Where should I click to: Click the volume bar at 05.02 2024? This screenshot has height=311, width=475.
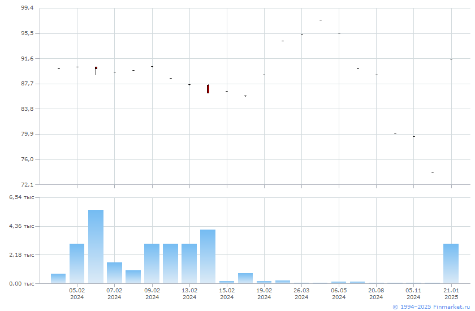77,264
